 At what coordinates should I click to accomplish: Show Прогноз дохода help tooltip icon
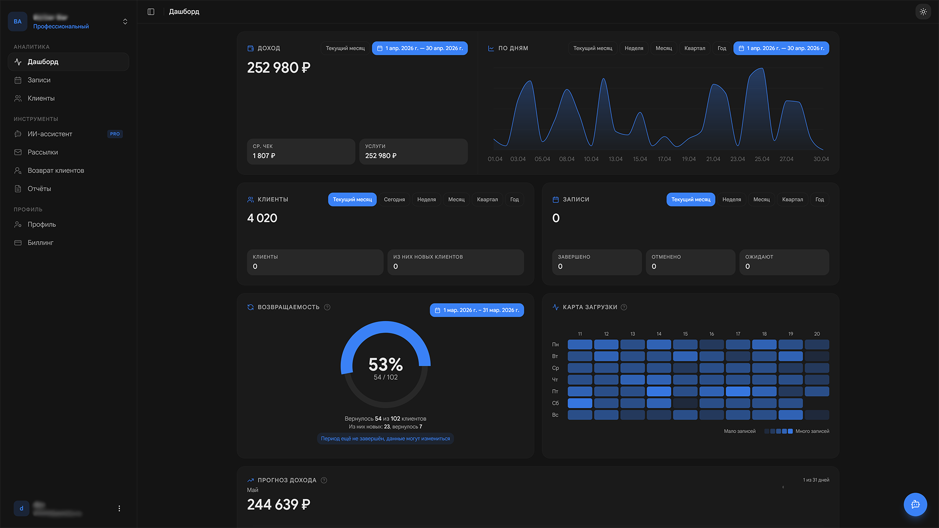tap(324, 480)
